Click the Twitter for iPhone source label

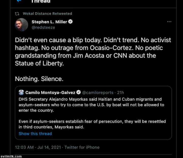82,147
